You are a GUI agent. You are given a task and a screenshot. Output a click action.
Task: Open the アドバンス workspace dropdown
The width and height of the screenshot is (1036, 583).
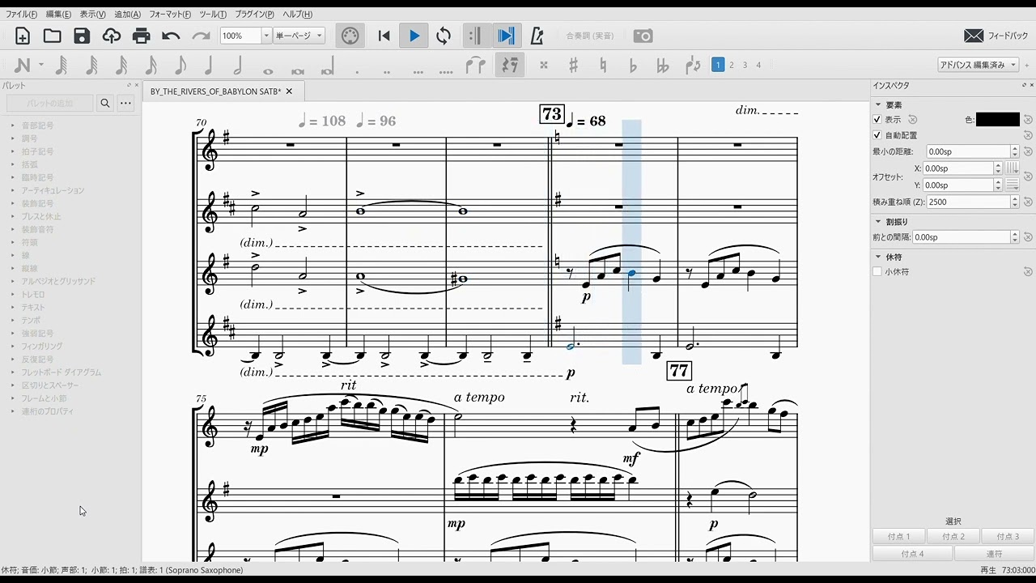978,65
